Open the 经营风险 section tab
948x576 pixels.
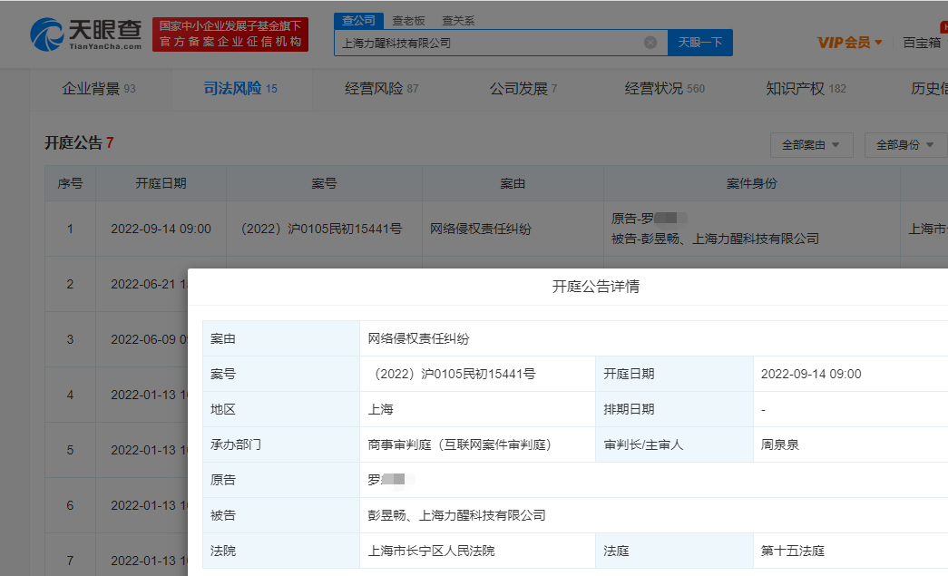(381, 89)
